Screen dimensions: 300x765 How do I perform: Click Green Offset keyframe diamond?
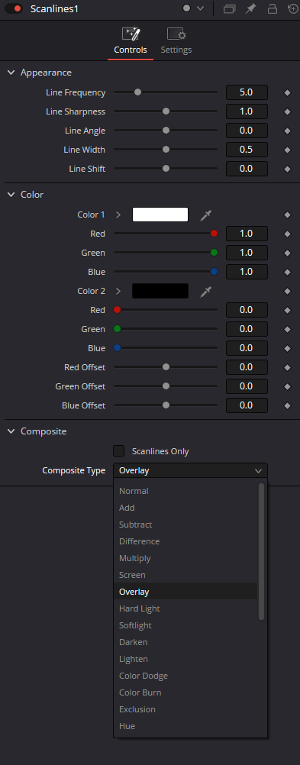(x=287, y=386)
